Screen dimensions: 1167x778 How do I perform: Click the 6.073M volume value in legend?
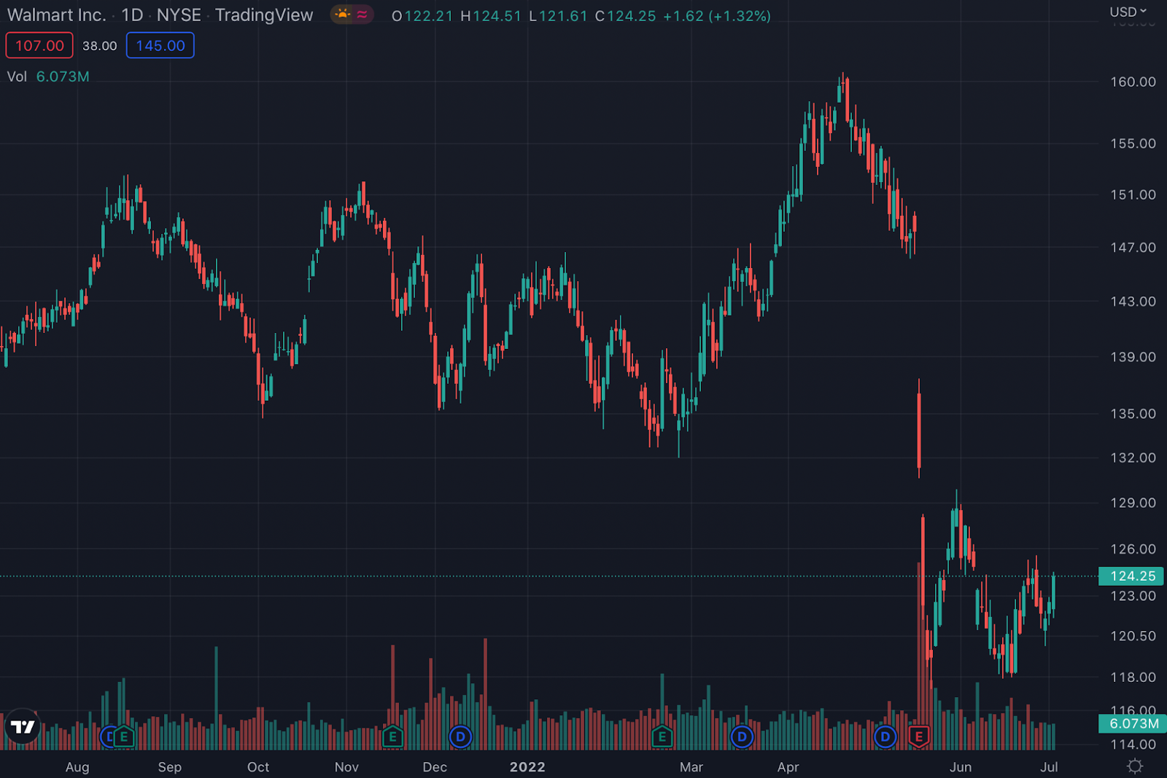tap(63, 76)
